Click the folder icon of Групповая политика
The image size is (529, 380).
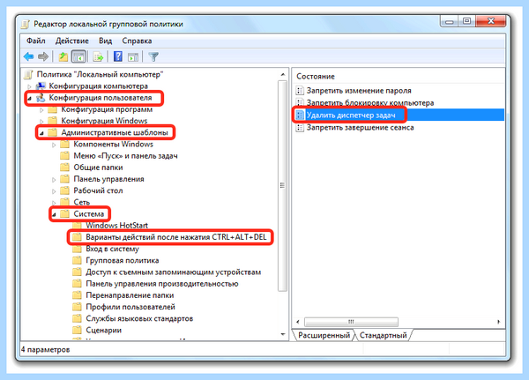click(x=77, y=260)
